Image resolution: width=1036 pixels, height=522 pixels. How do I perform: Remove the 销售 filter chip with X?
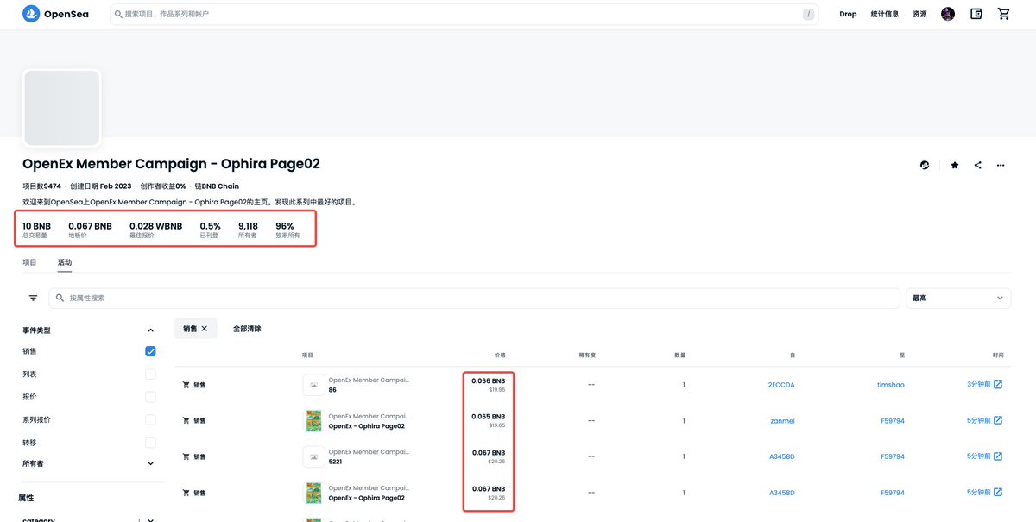205,329
